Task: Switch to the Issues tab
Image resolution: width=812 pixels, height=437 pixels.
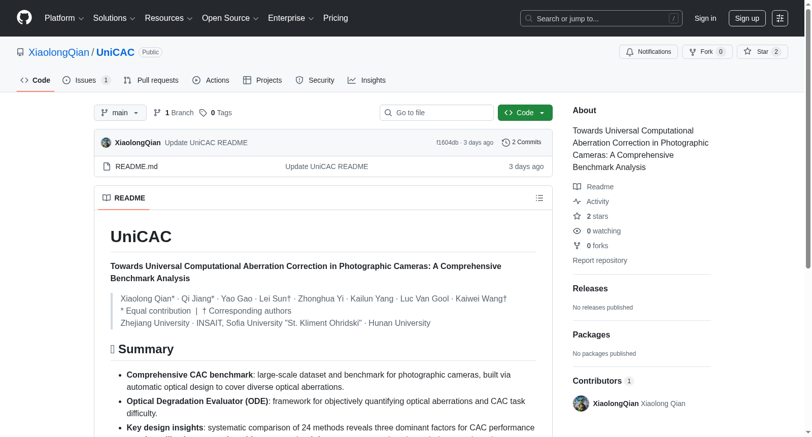Action: coord(86,80)
